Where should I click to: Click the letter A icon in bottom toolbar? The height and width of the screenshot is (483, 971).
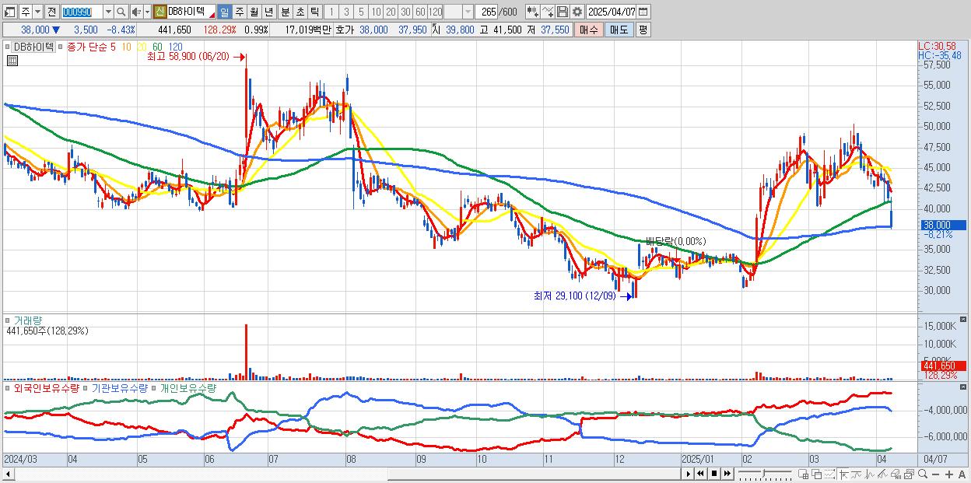tap(962, 474)
